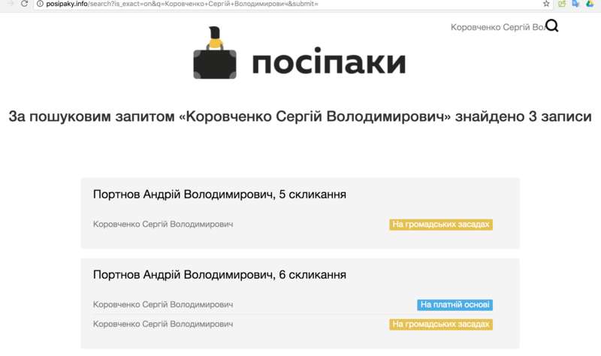
Task: Click the На громадських засадах badge under 6 скликання
Action: click(x=441, y=324)
